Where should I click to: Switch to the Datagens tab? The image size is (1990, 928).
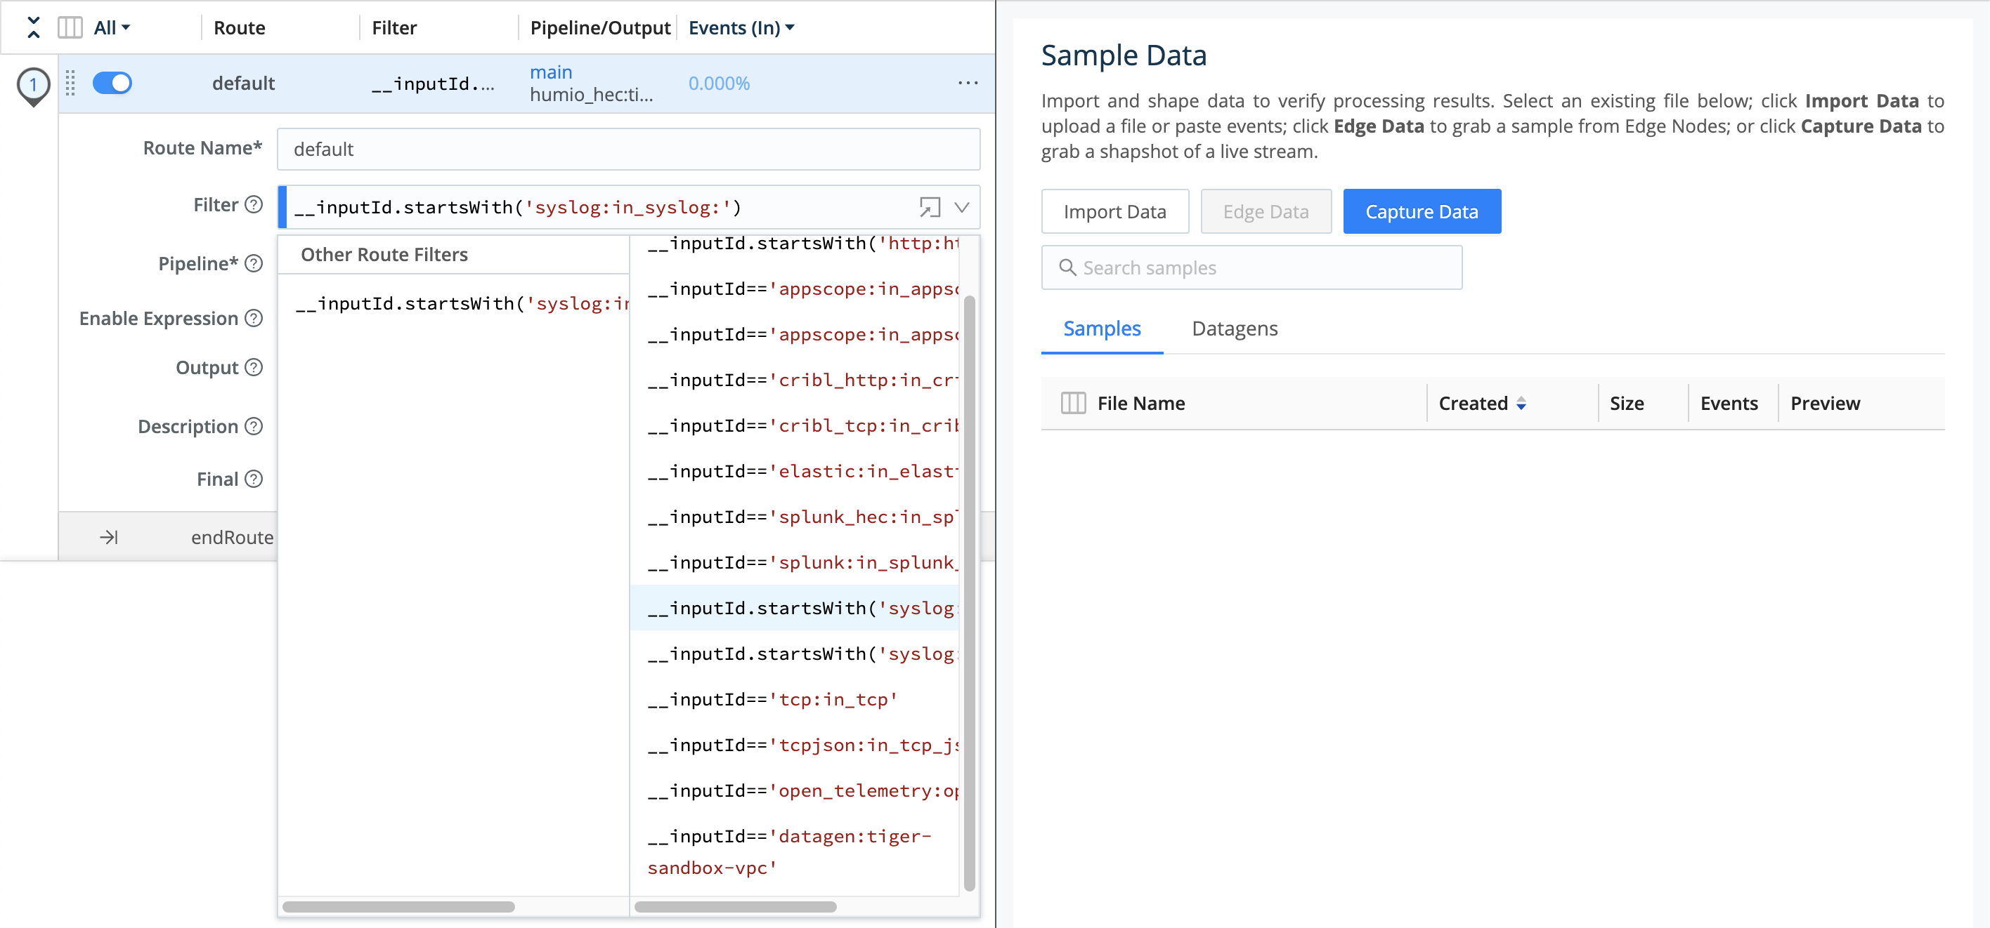[1234, 328]
